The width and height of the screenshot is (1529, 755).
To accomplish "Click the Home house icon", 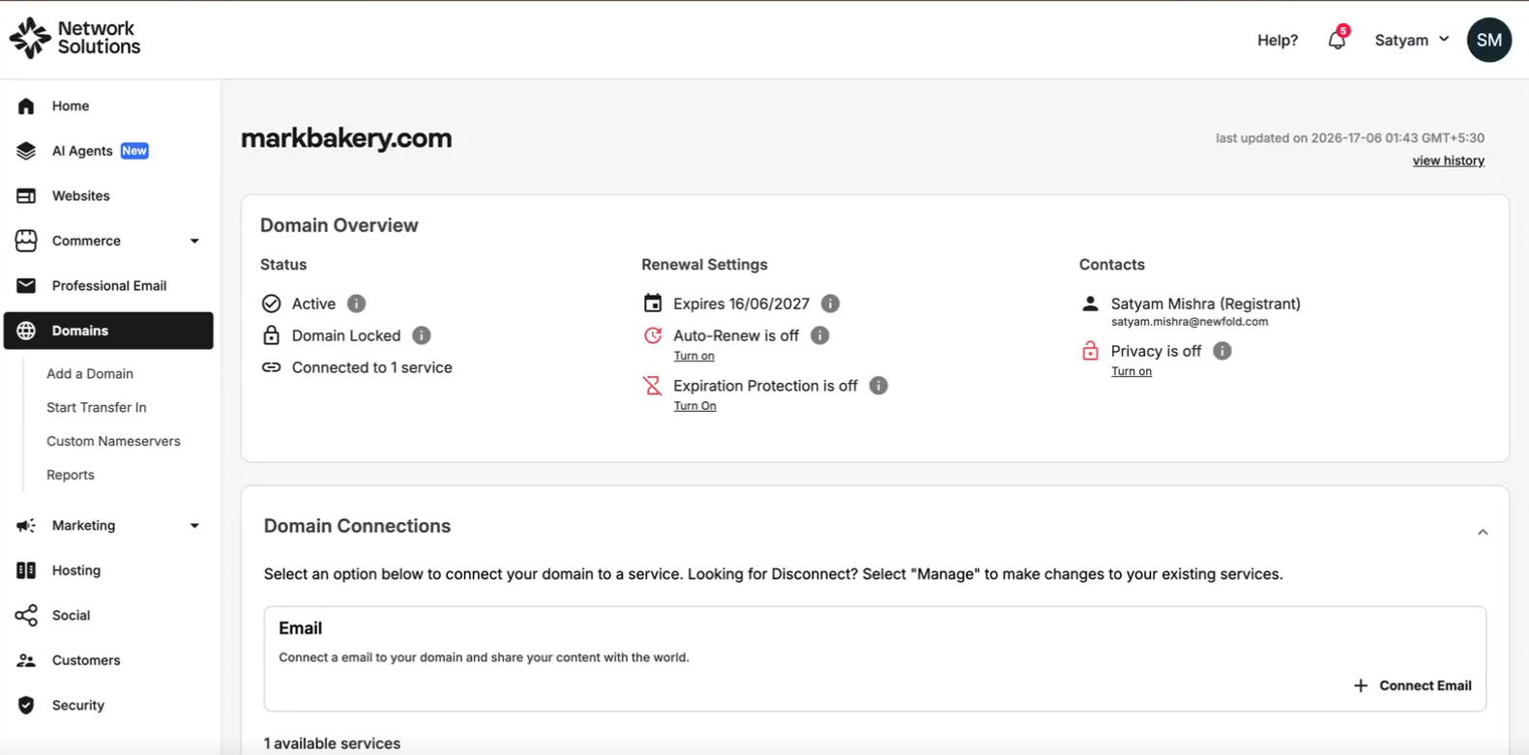I will coord(26,105).
